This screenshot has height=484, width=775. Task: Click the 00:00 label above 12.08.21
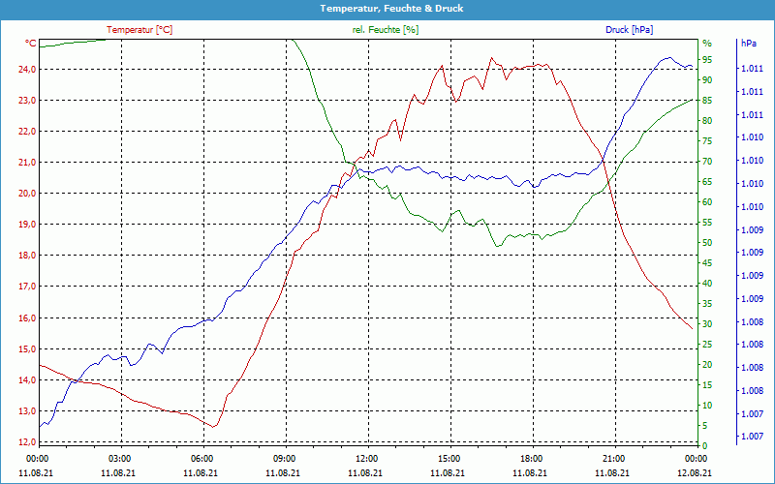point(696,458)
